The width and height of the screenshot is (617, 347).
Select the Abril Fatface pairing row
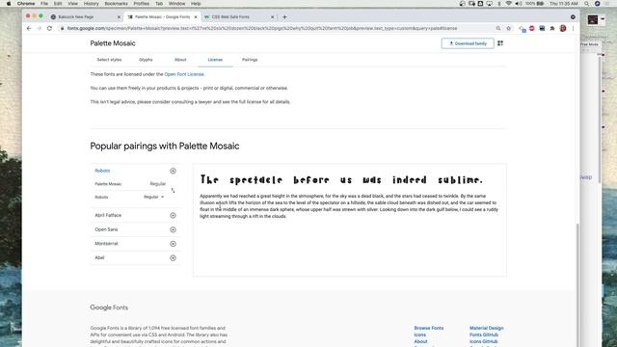point(136,215)
